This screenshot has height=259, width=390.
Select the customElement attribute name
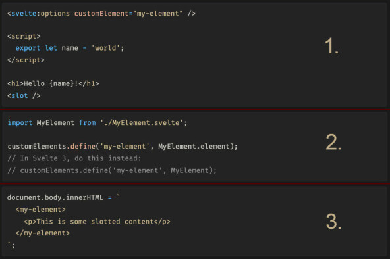click(x=101, y=13)
